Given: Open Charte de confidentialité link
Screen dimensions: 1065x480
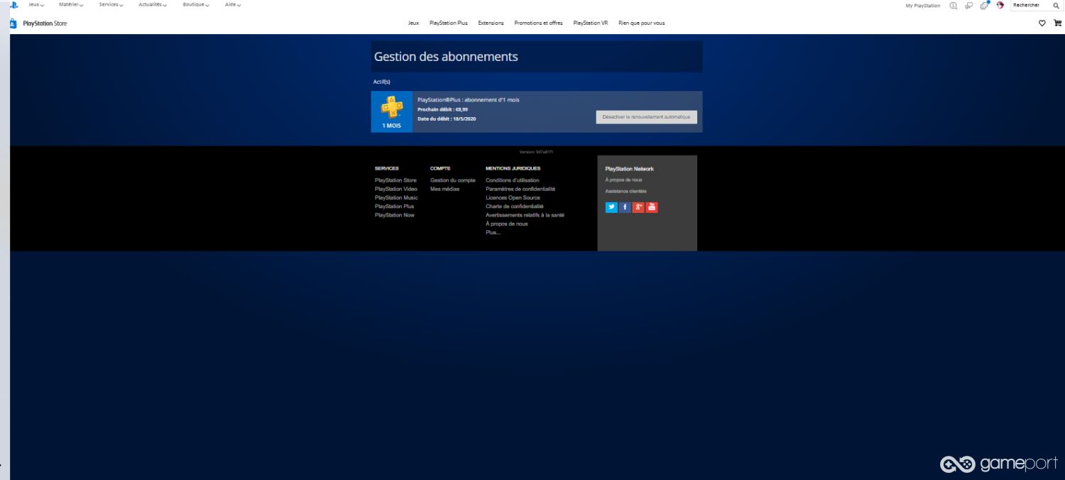Looking at the screenshot, I should point(515,206).
